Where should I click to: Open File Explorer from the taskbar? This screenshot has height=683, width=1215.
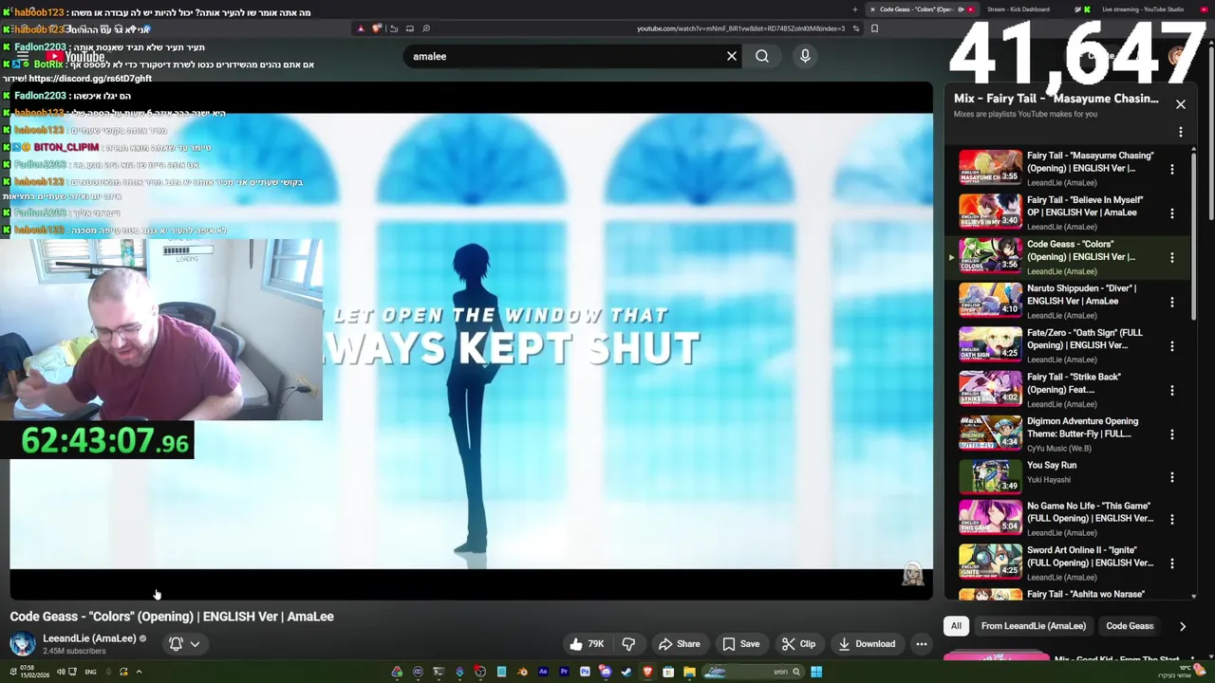[x=689, y=672]
